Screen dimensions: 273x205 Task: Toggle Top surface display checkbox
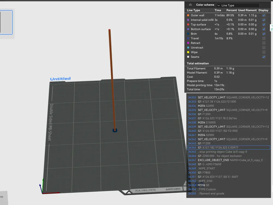[x=264, y=25]
